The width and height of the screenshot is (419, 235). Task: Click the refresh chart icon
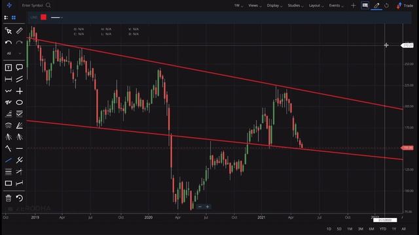387,5
